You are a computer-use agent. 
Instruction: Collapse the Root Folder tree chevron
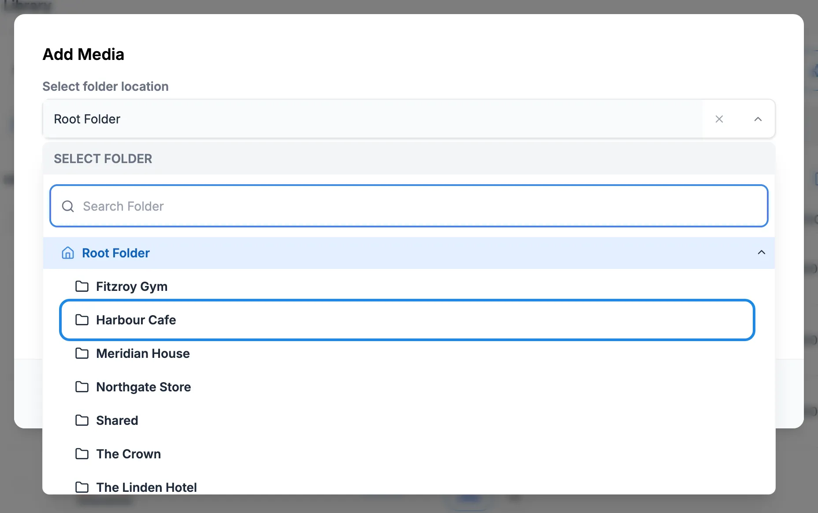[762, 253]
